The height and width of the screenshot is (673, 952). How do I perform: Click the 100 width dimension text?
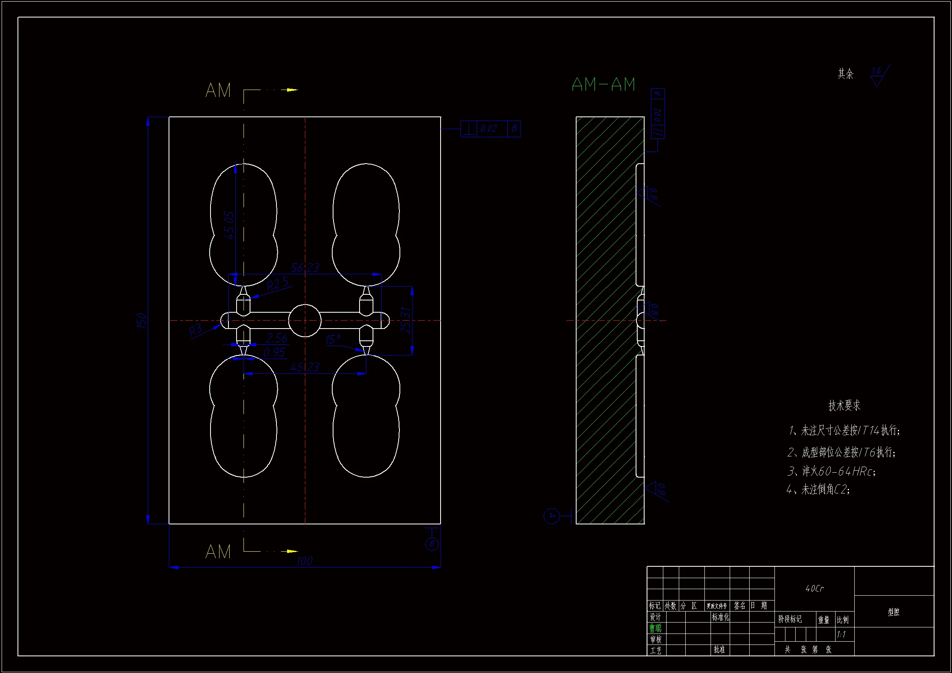pos(304,561)
